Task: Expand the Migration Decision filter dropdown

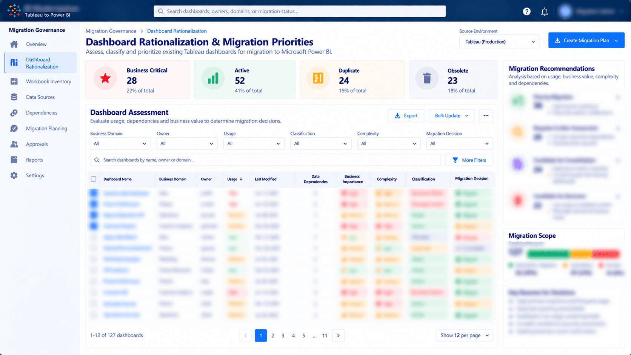Action: 459,143
